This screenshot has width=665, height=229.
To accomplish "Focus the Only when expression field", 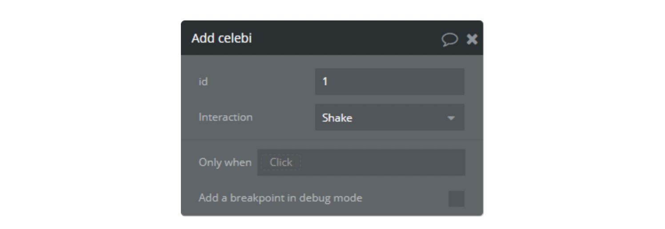I will (382, 162).
